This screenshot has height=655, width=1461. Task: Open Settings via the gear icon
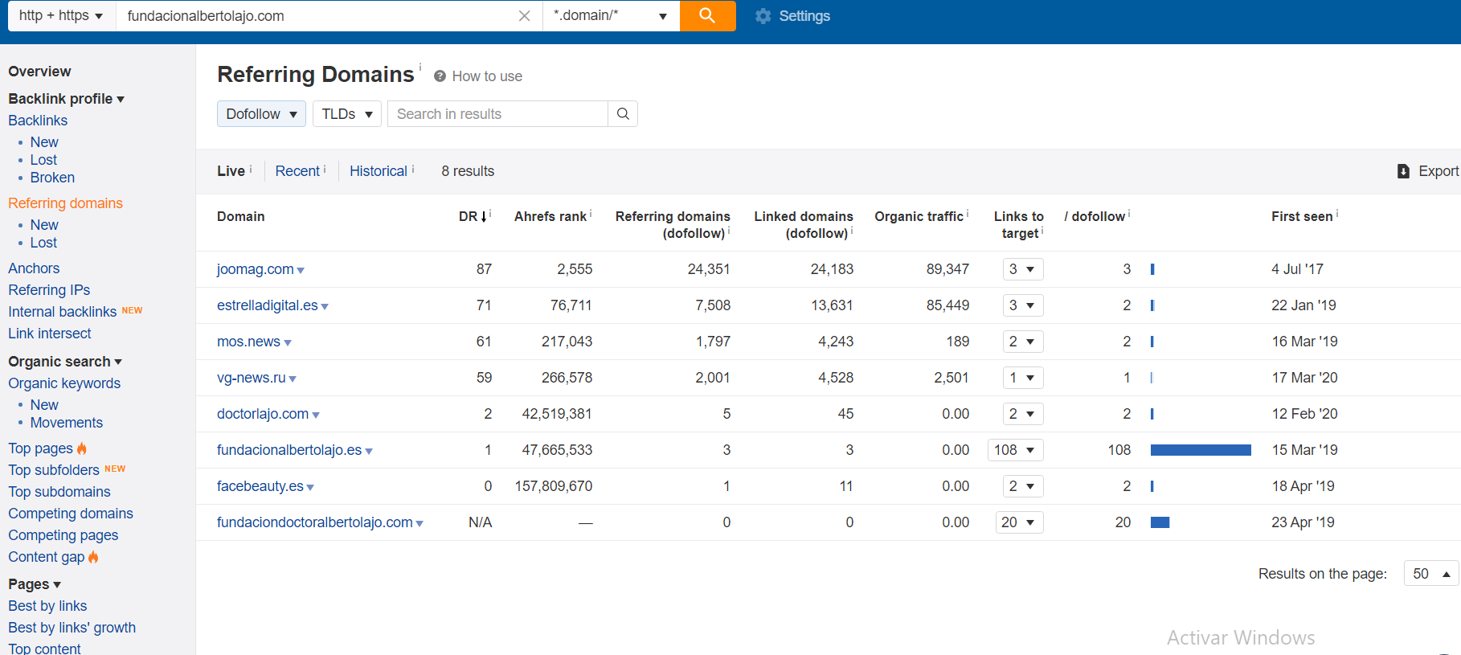763,16
